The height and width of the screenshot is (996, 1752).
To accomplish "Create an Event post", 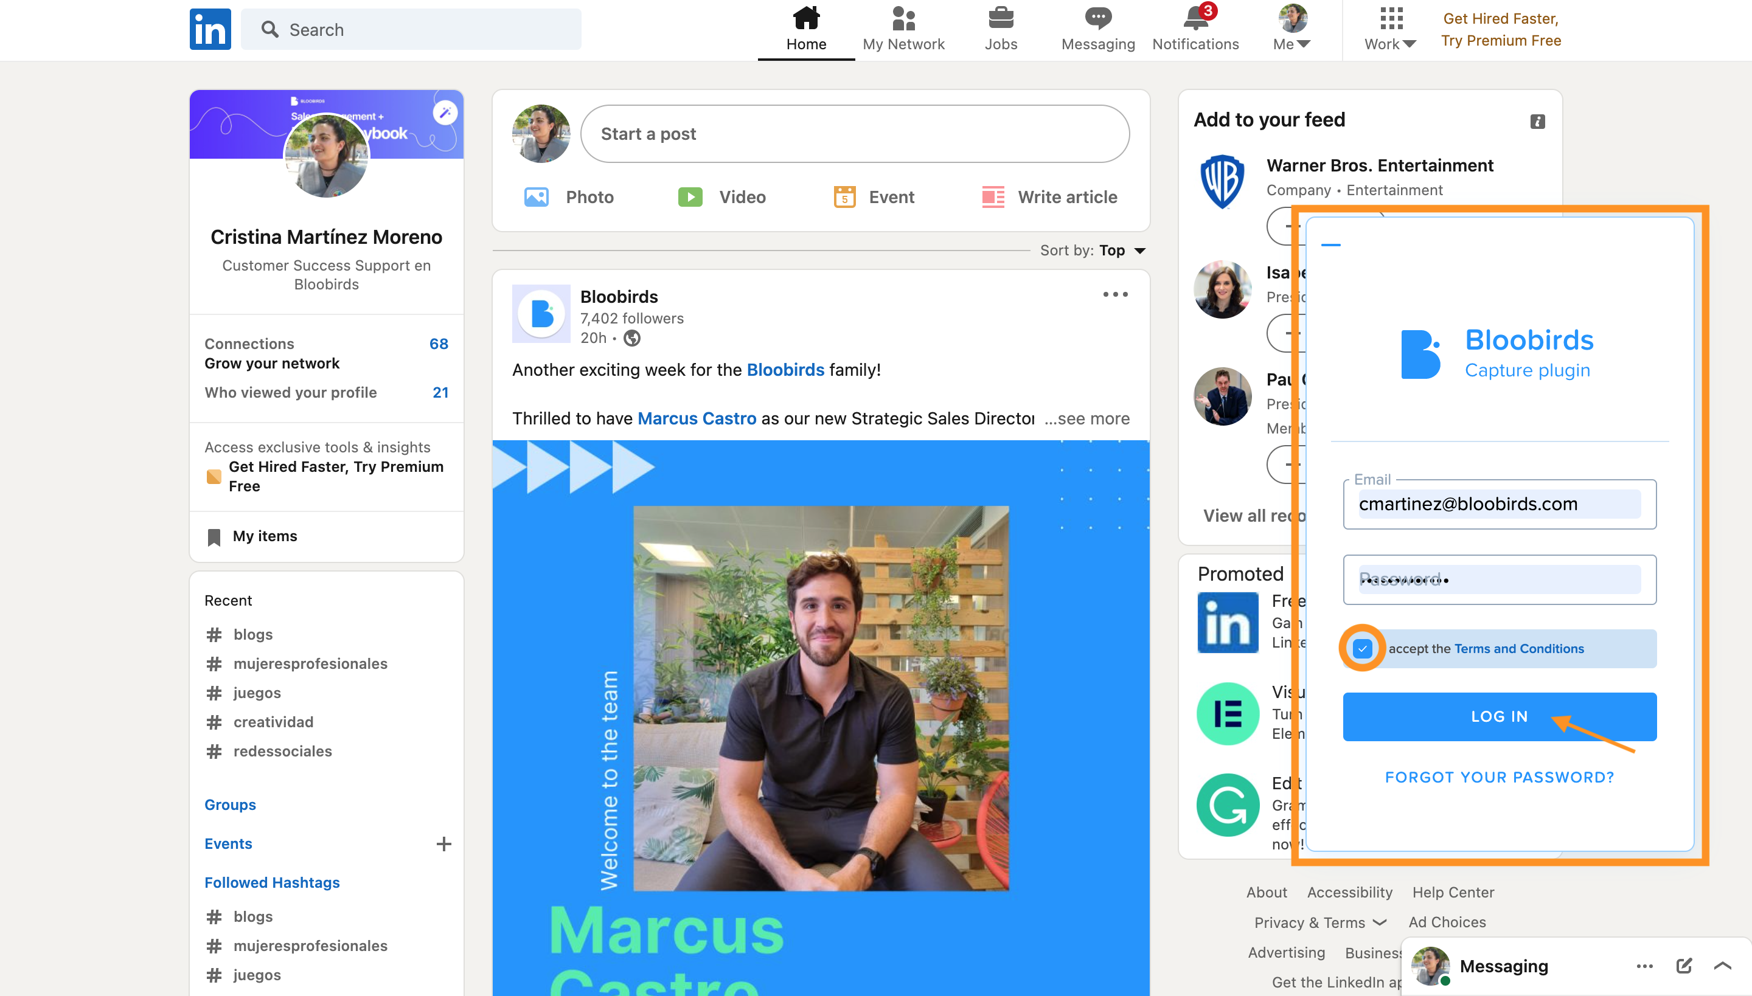I will pos(874,197).
